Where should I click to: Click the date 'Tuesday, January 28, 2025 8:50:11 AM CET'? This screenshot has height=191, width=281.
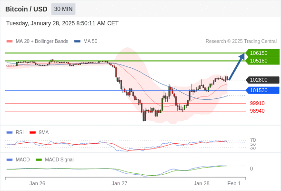tap(62, 23)
